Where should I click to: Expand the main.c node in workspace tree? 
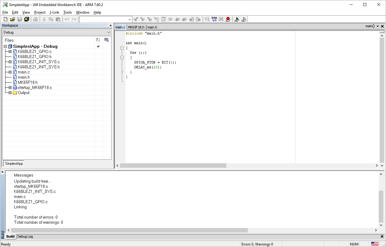point(10,72)
